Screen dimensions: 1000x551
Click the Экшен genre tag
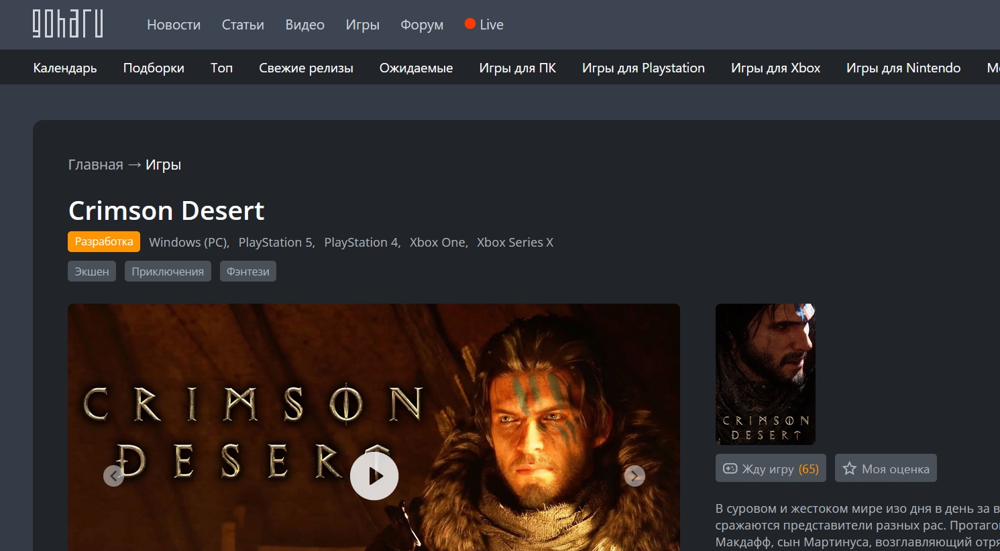(x=92, y=271)
